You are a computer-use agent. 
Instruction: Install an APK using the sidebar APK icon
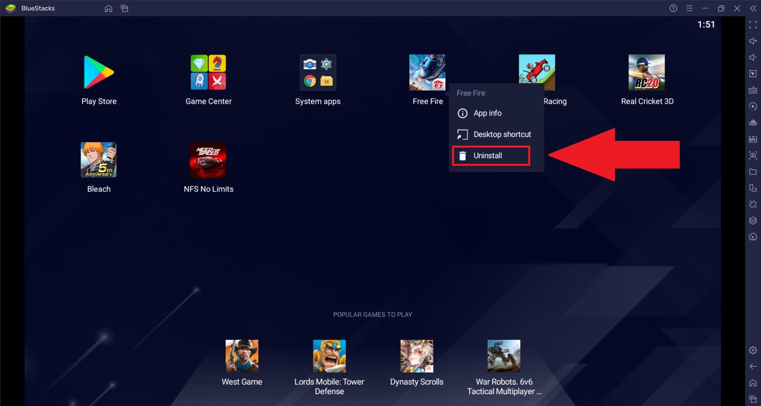click(x=752, y=139)
